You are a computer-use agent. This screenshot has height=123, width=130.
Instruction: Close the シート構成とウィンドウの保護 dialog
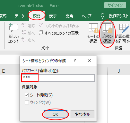click(89, 61)
